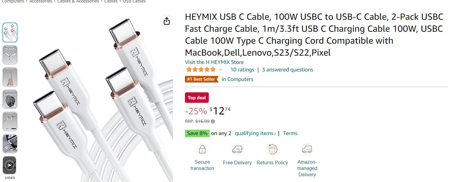Expand the star rating dropdown chevron

221,70
